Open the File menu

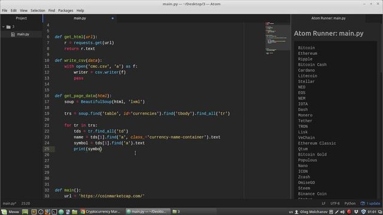5,11
